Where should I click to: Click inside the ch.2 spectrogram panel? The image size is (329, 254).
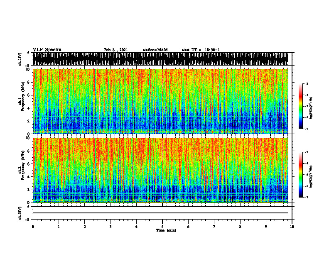pyautogui.click(x=160, y=170)
